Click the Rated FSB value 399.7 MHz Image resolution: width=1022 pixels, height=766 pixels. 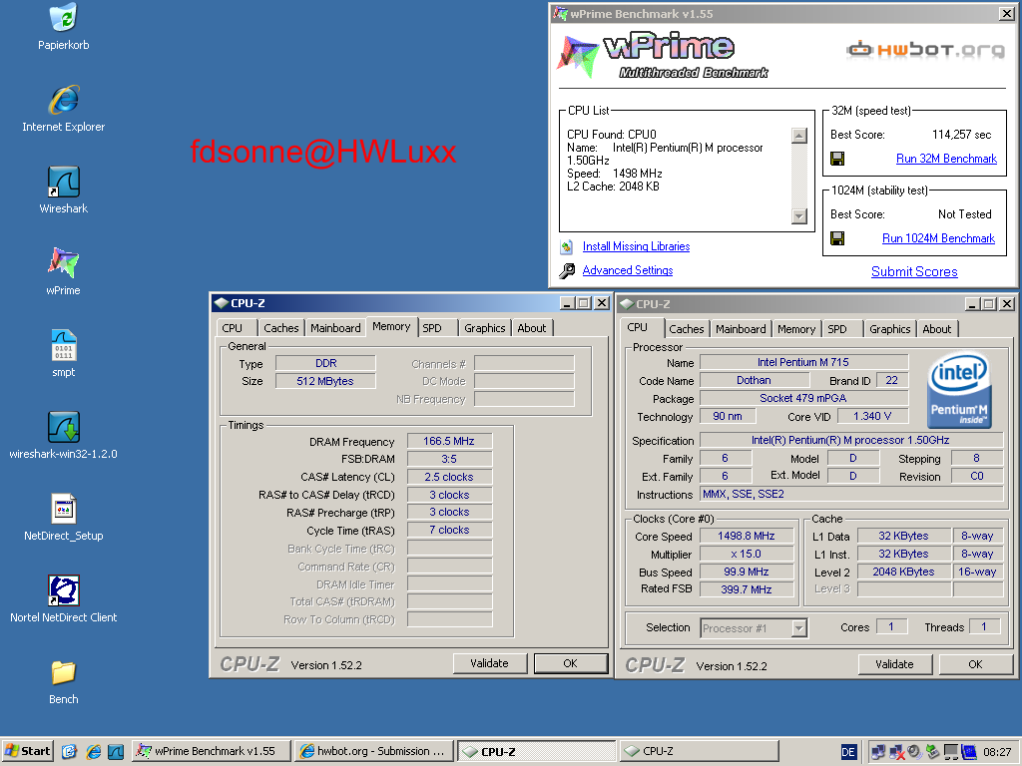(x=747, y=589)
